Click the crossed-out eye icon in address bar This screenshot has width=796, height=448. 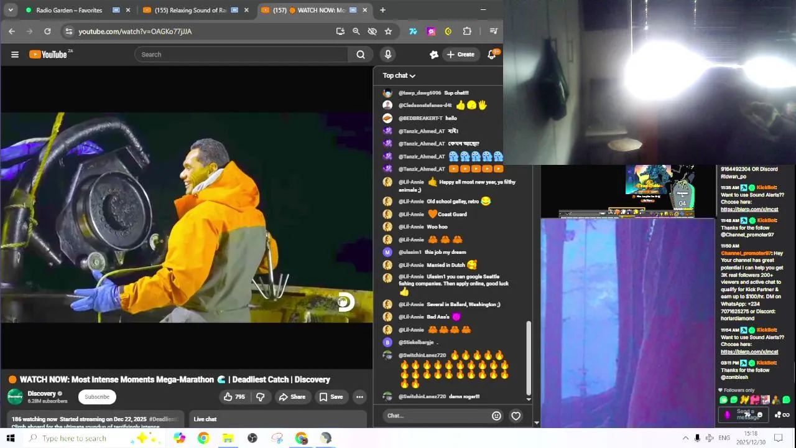click(x=373, y=31)
